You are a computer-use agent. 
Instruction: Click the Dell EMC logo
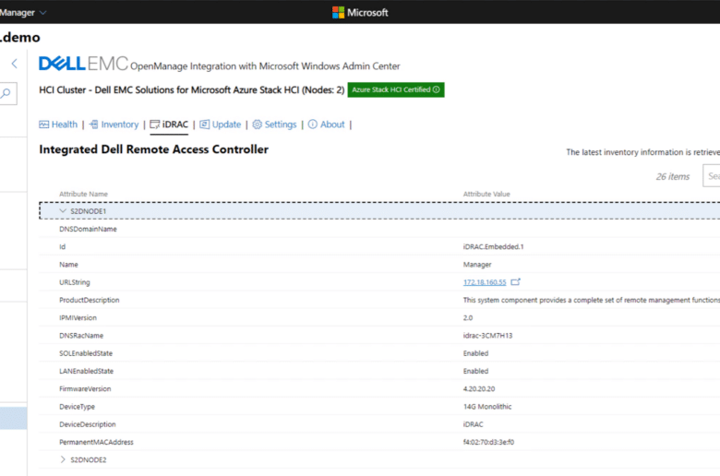coord(83,64)
